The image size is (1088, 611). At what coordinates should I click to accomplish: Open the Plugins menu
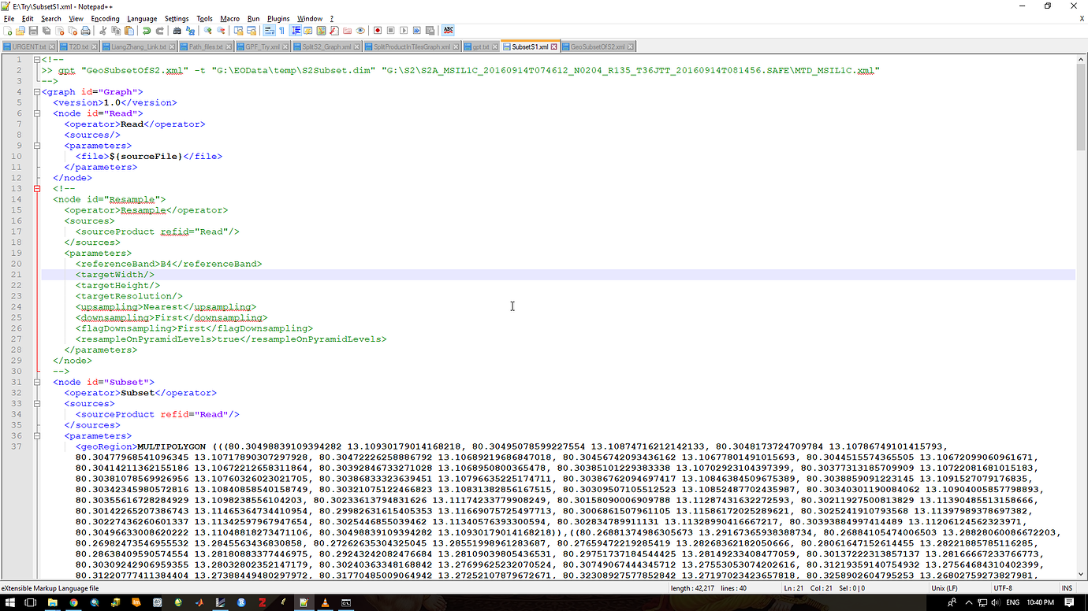coord(278,18)
